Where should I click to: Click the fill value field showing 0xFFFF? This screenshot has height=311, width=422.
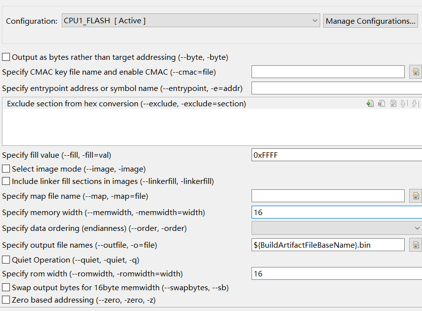click(x=336, y=155)
